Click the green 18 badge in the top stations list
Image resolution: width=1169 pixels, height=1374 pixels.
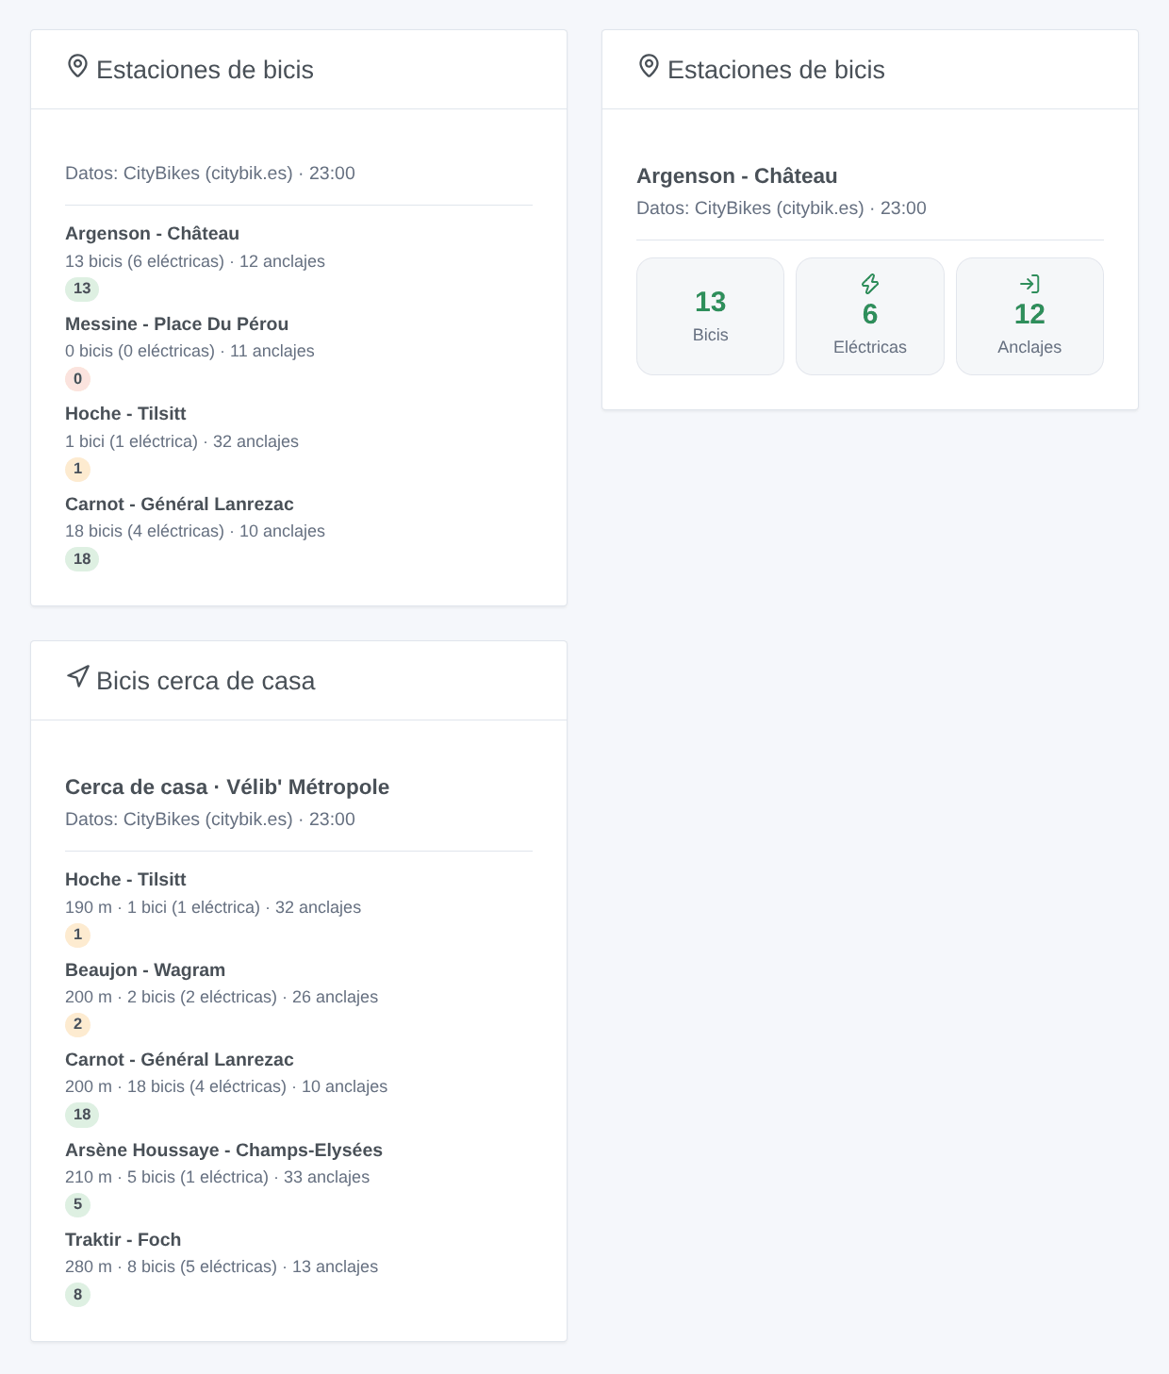point(82,559)
